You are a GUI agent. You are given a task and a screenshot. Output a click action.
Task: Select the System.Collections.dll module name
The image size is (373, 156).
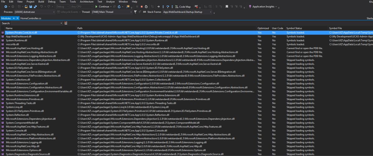pyautogui.click(x=17, y=79)
